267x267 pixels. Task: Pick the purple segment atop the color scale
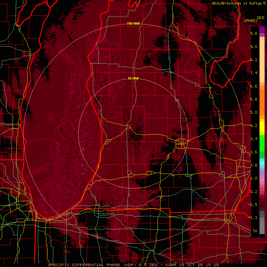262,30
